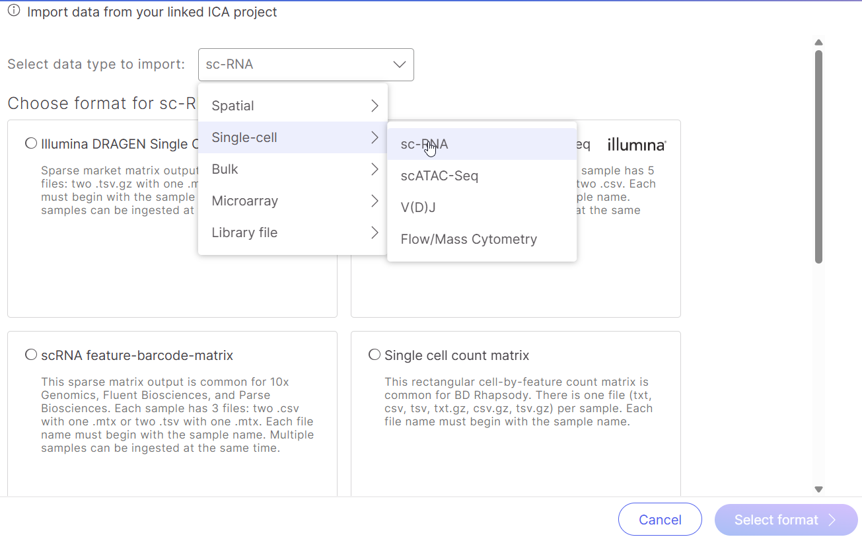The width and height of the screenshot is (862, 537).
Task: Pick V(D)J in Single-cell submenu
Action: [x=418, y=207]
